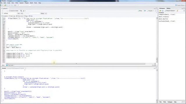Open the Import Dataset dropdown
Screen dimensions: 186x104
click(x=170, y=11)
